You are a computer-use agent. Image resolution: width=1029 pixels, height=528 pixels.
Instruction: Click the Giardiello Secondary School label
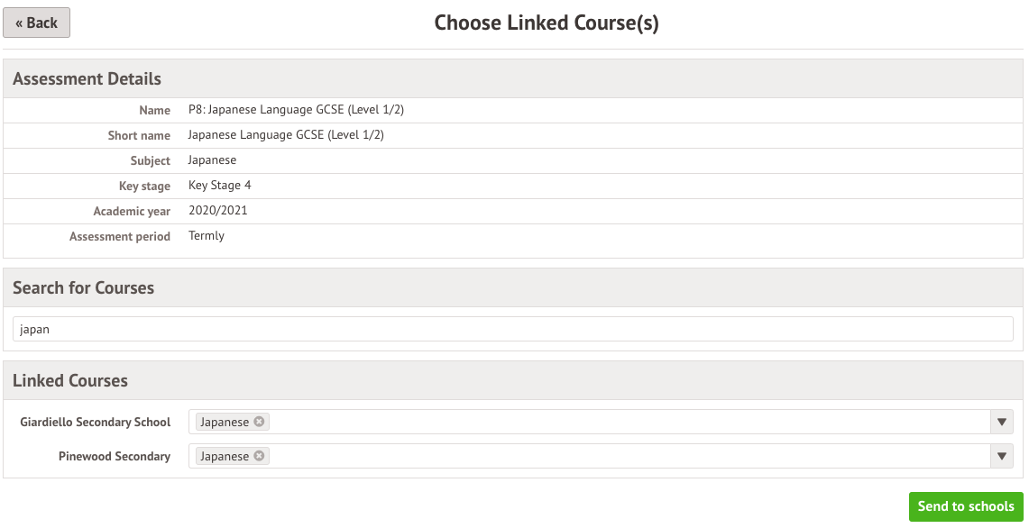click(95, 422)
